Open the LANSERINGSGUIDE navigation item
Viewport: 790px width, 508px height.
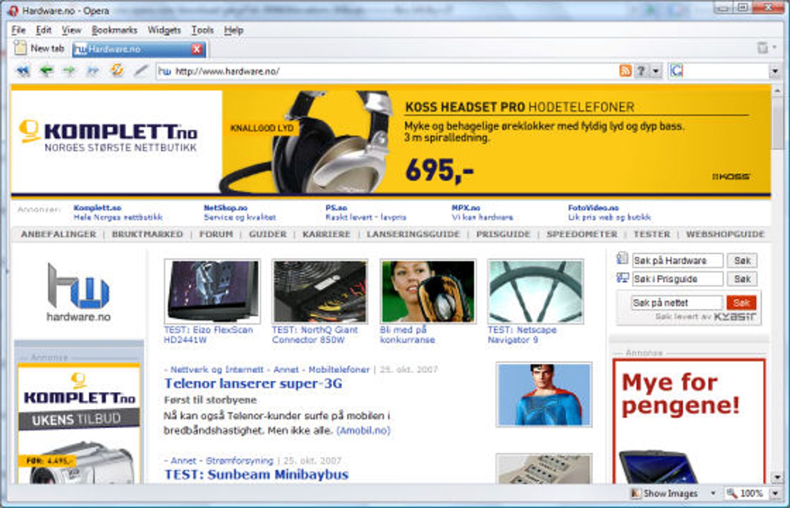[413, 234]
